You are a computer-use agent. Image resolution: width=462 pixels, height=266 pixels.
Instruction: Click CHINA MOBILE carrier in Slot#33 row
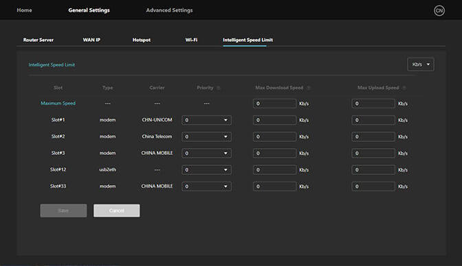click(x=157, y=186)
